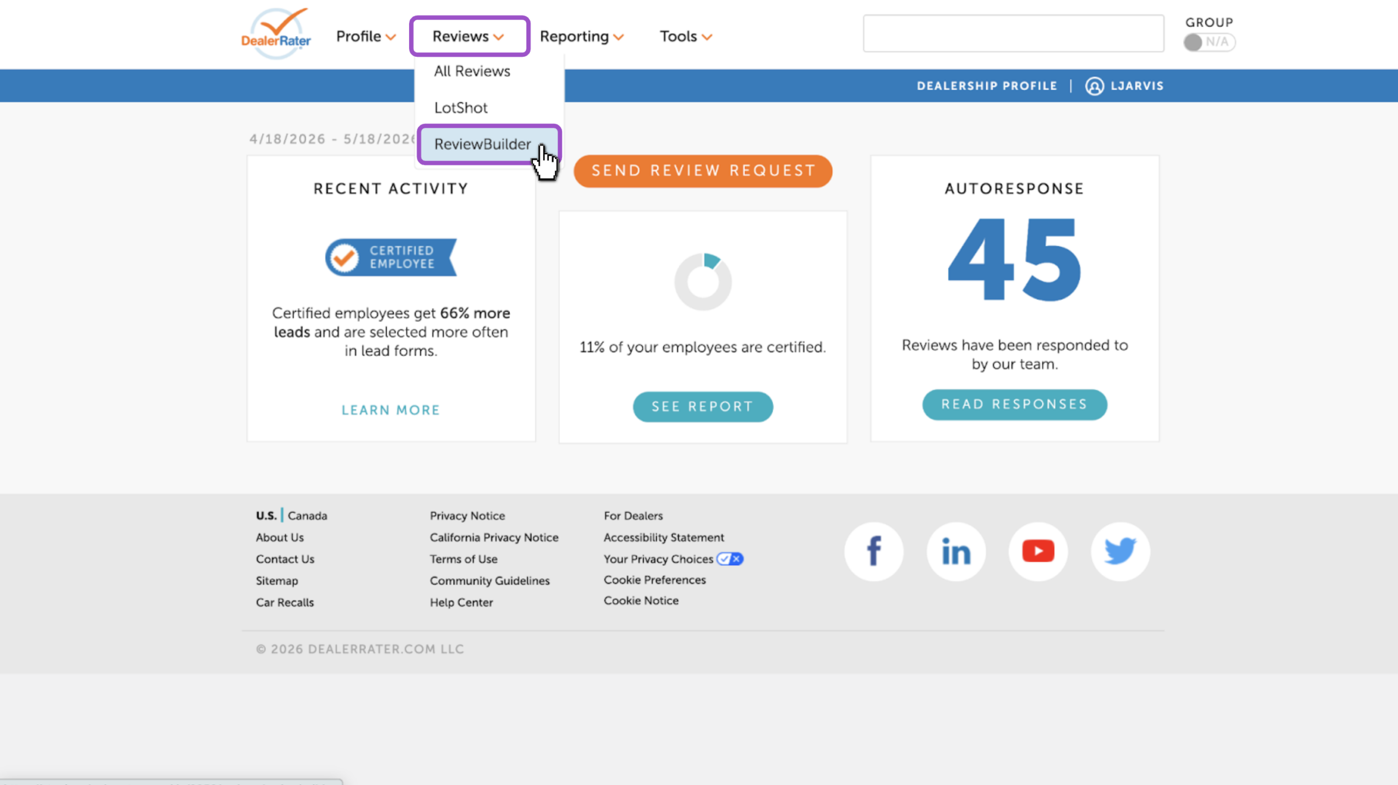Image resolution: width=1398 pixels, height=785 pixels.
Task: Open the Terms of Use link
Action: [464, 560]
